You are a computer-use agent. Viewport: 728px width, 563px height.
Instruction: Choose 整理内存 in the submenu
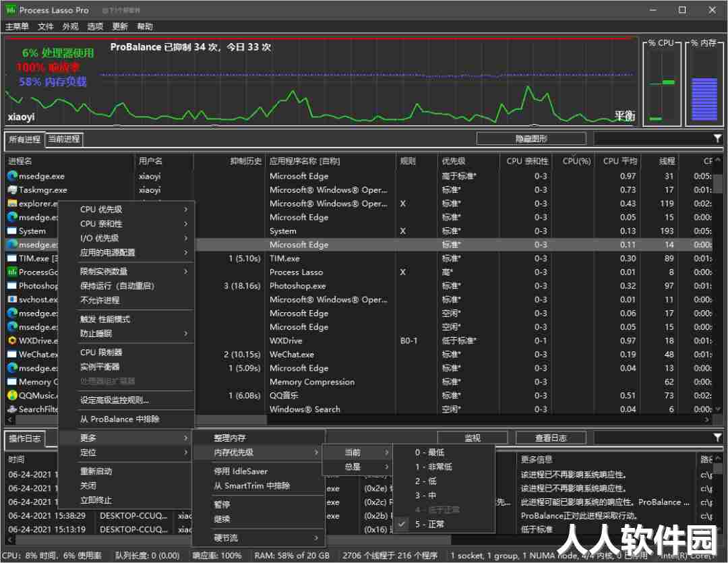(x=260, y=438)
